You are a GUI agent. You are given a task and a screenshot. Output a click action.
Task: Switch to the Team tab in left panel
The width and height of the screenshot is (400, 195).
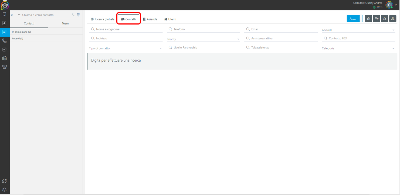pyautogui.click(x=65, y=23)
